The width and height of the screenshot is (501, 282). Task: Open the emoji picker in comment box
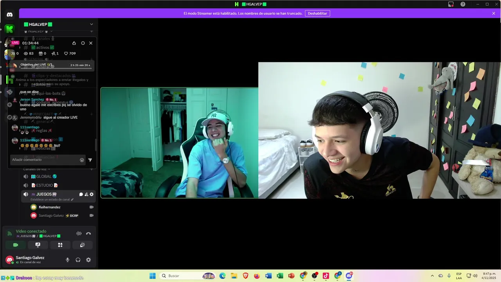[82, 160]
